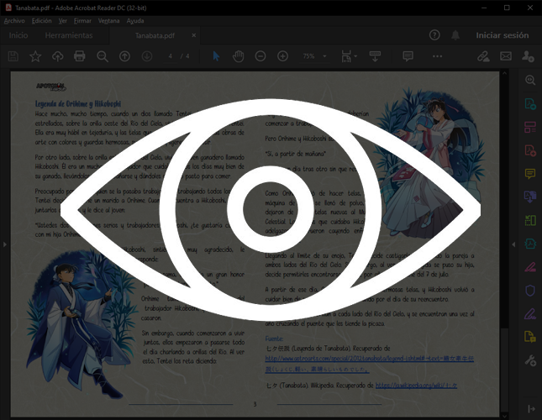The height and width of the screenshot is (420, 542).
Task: Open the ja.wikipedia.org Tanabata link
Action: click(416, 385)
